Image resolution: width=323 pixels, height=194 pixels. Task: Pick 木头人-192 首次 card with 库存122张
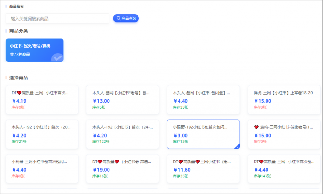(x=122, y=134)
